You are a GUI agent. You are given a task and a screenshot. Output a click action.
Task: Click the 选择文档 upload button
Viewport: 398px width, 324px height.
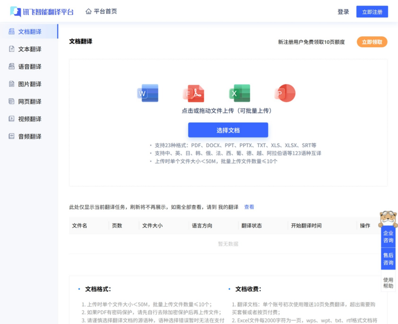227,130
